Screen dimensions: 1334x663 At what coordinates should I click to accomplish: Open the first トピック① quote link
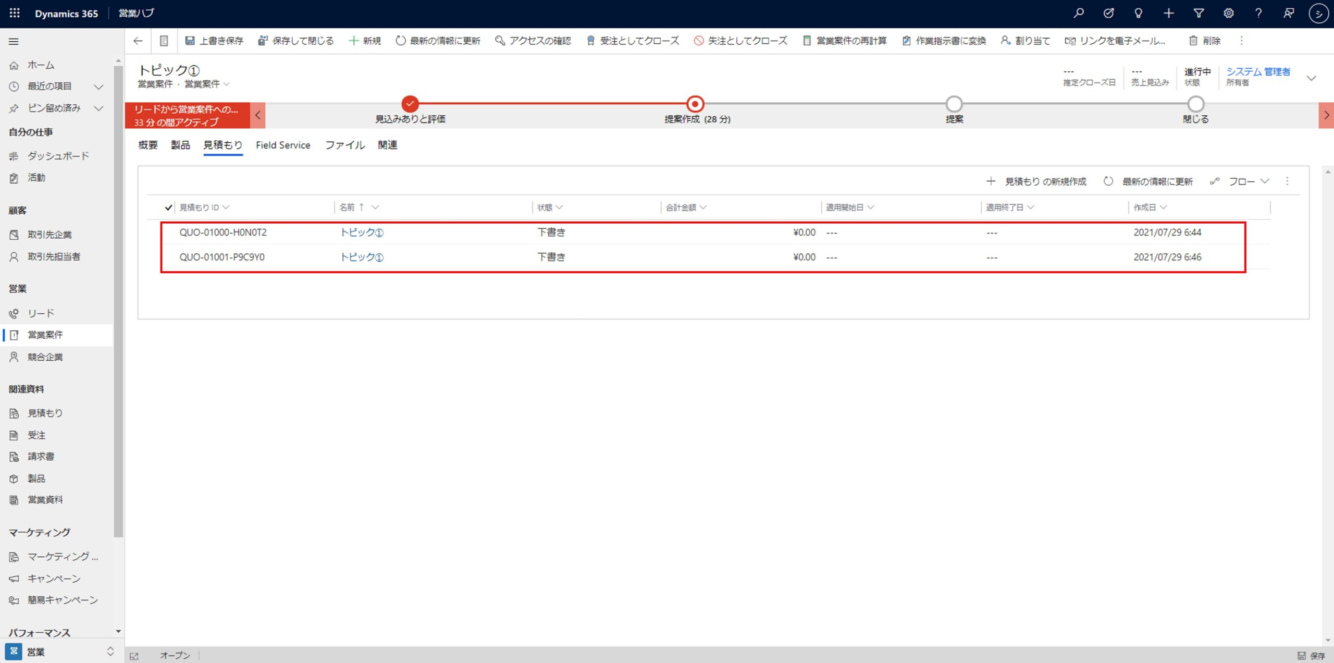(x=362, y=232)
